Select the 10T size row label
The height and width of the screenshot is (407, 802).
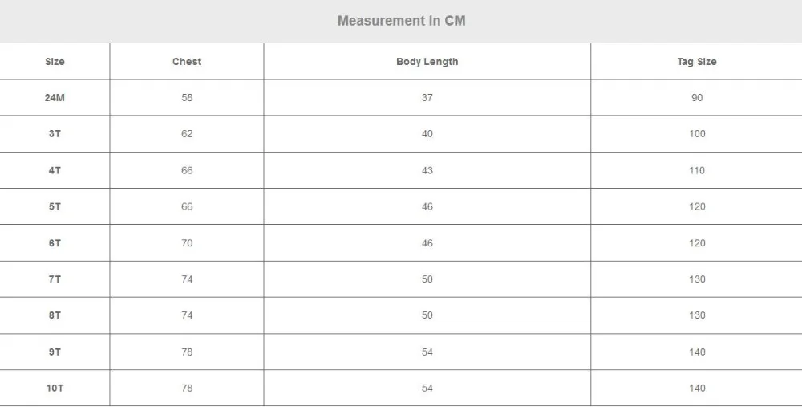click(x=55, y=388)
